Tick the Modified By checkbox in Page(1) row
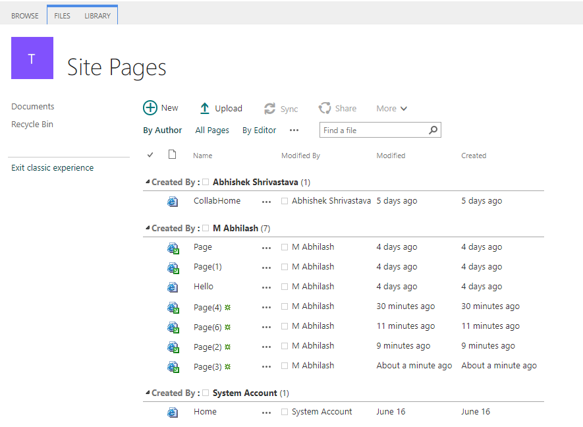Image resolution: width=583 pixels, height=427 pixels. pyautogui.click(x=285, y=267)
